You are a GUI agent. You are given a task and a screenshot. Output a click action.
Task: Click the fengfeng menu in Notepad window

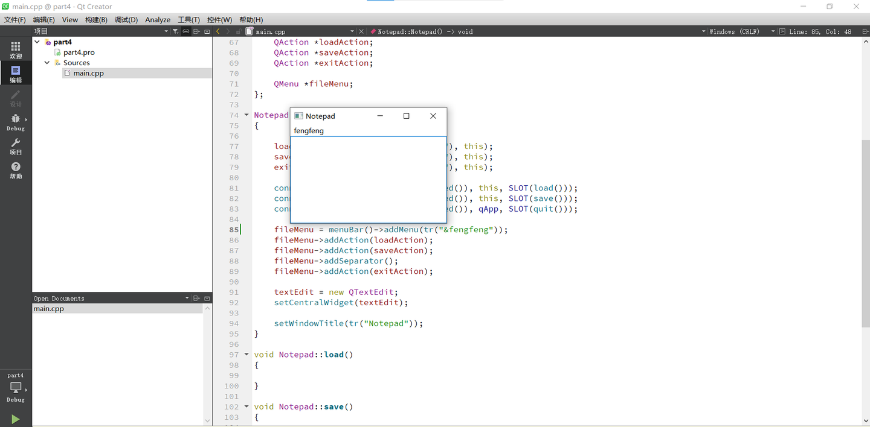click(309, 130)
